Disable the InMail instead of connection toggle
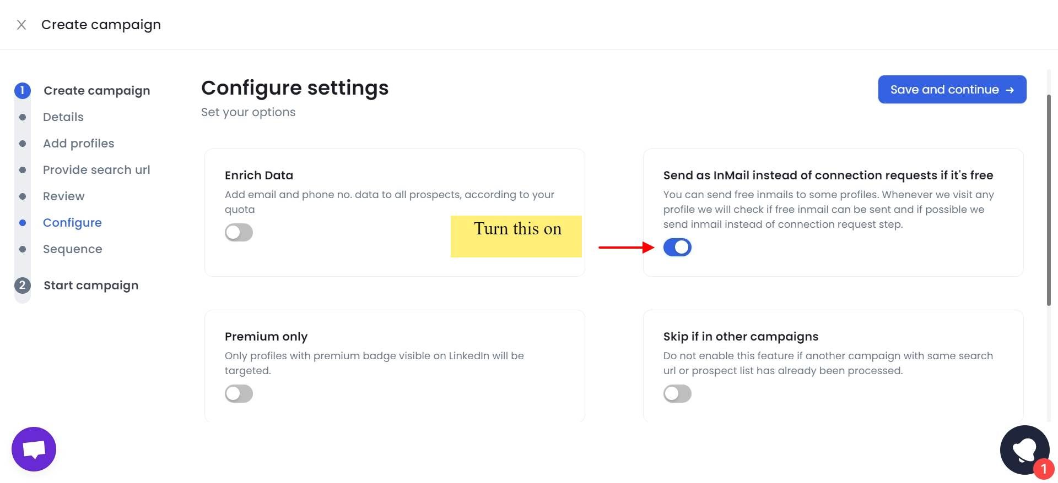Screen dimensions: 1058x483 click(x=677, y=247)
